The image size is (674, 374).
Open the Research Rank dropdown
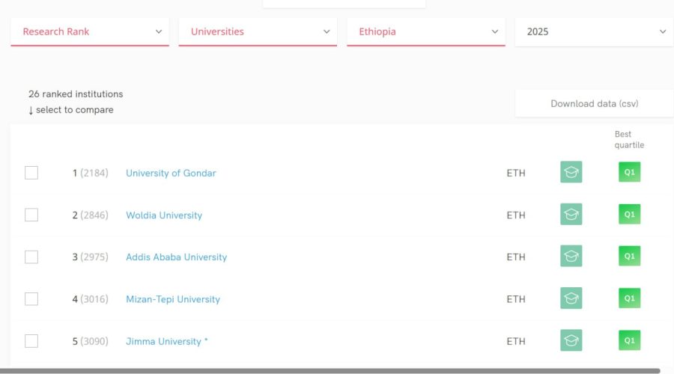[x=90, y=31]
